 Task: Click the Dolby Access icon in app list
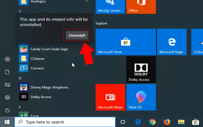(x=24, y=97)
